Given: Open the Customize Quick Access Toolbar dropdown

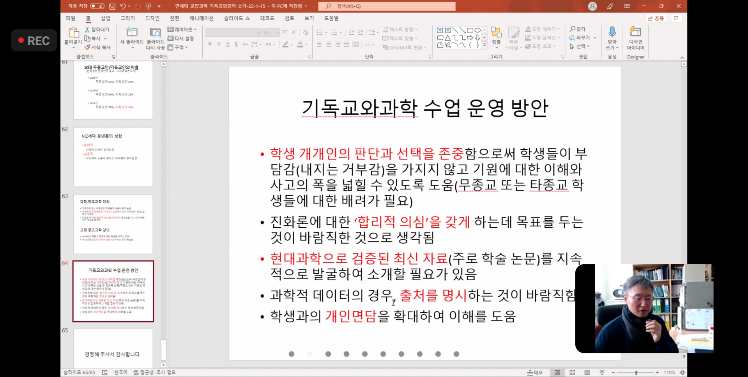Looking at the screenshot, I should [x=159, y=6].
